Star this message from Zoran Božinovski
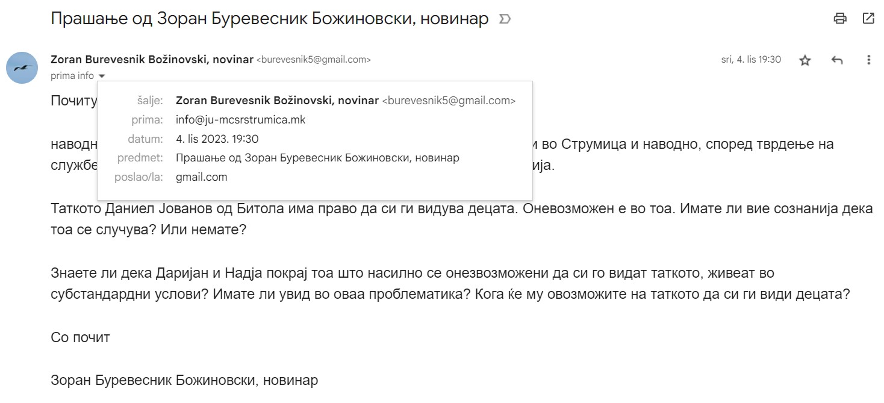This screenshot has height=403, width=884. pos(805,60)
